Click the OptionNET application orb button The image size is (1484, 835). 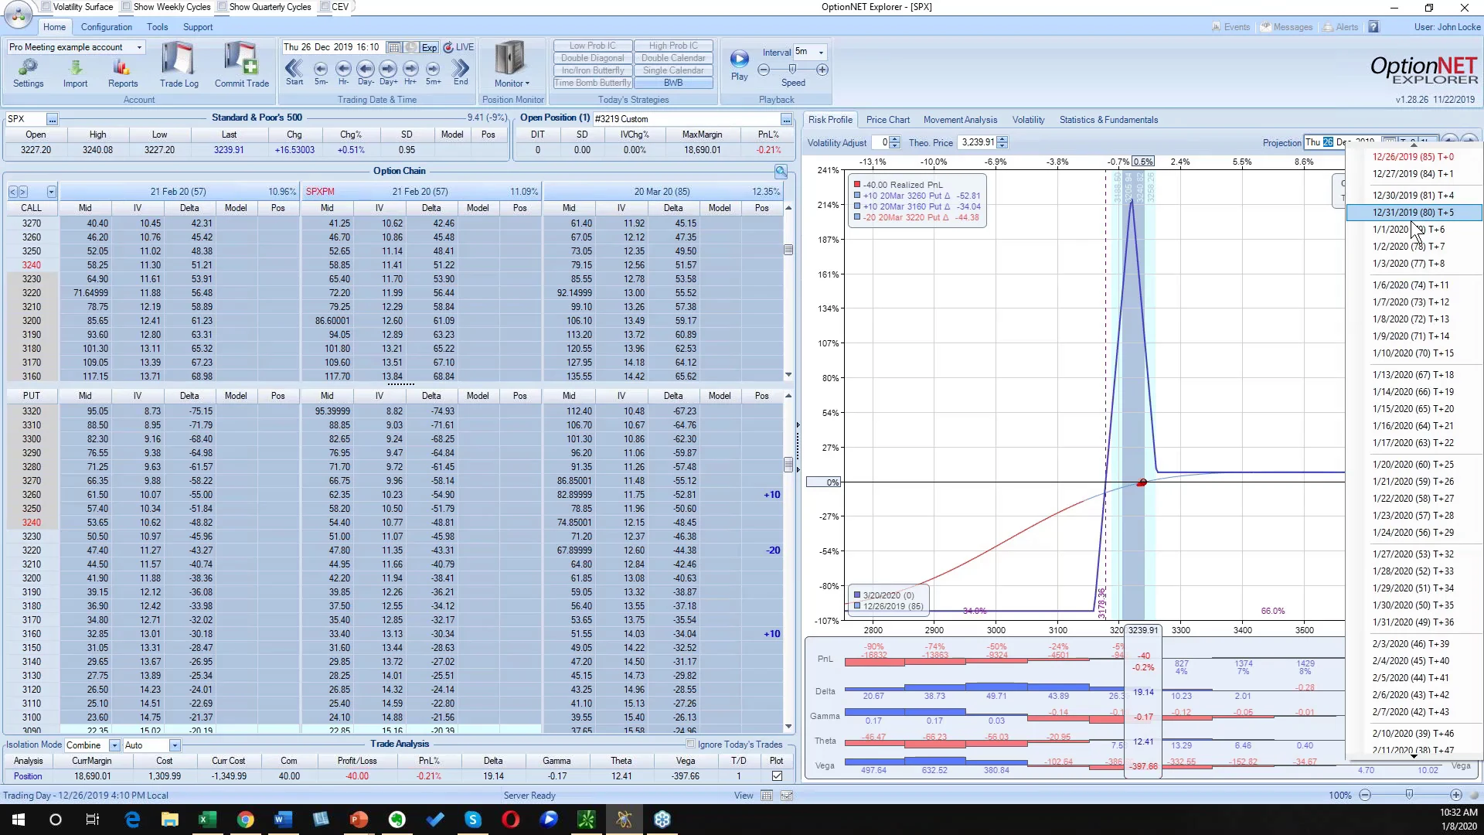18,14
